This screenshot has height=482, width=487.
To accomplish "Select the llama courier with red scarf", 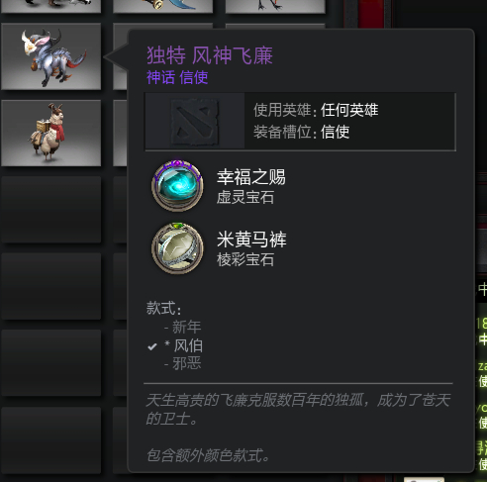I will 51,133.
